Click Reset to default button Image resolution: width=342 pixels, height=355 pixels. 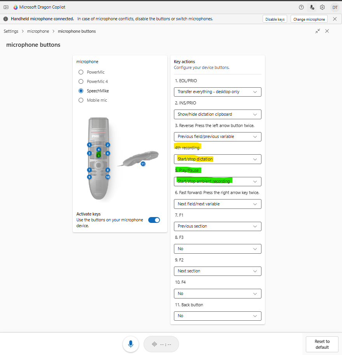[322, 344]
